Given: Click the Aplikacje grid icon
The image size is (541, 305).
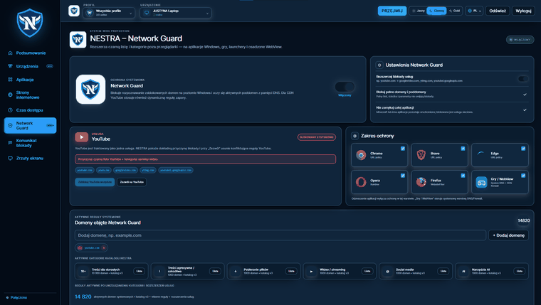Looking at the screenshot, I should coord(10,80).
